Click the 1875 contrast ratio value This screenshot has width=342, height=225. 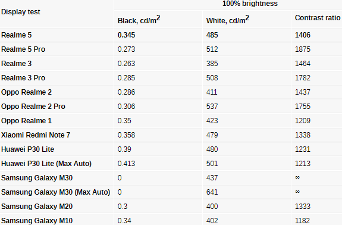pyautogui.click(x=303, y=49)
